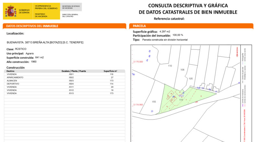This screenshot has width=256, height=142.
Task: Click the '/01/1' cell
Action: coord(71,87)
